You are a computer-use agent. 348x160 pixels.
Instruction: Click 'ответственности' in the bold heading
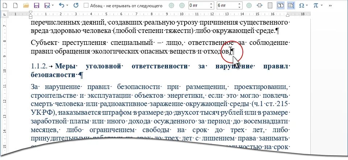[x=159, y=66]
